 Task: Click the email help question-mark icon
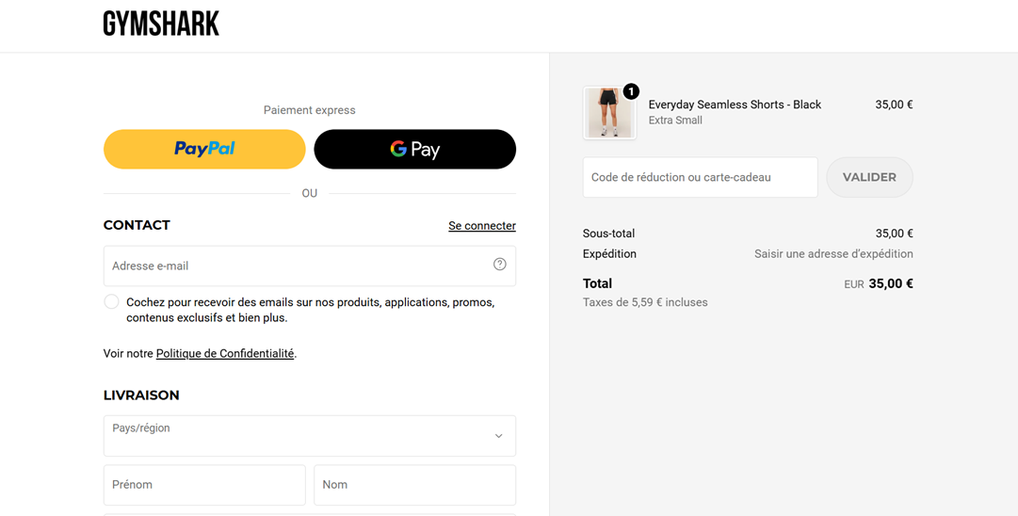tap(499, 265)
